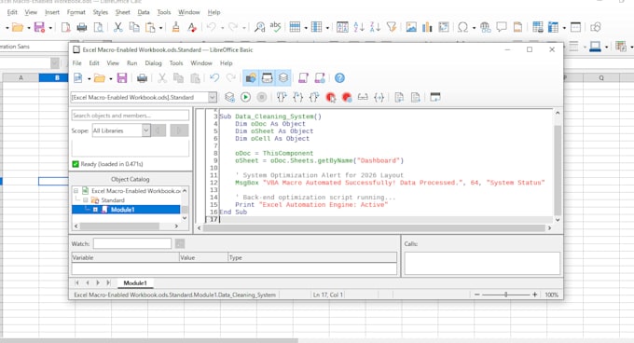Collapse the Standard library tree node

[x=86, y=200]
